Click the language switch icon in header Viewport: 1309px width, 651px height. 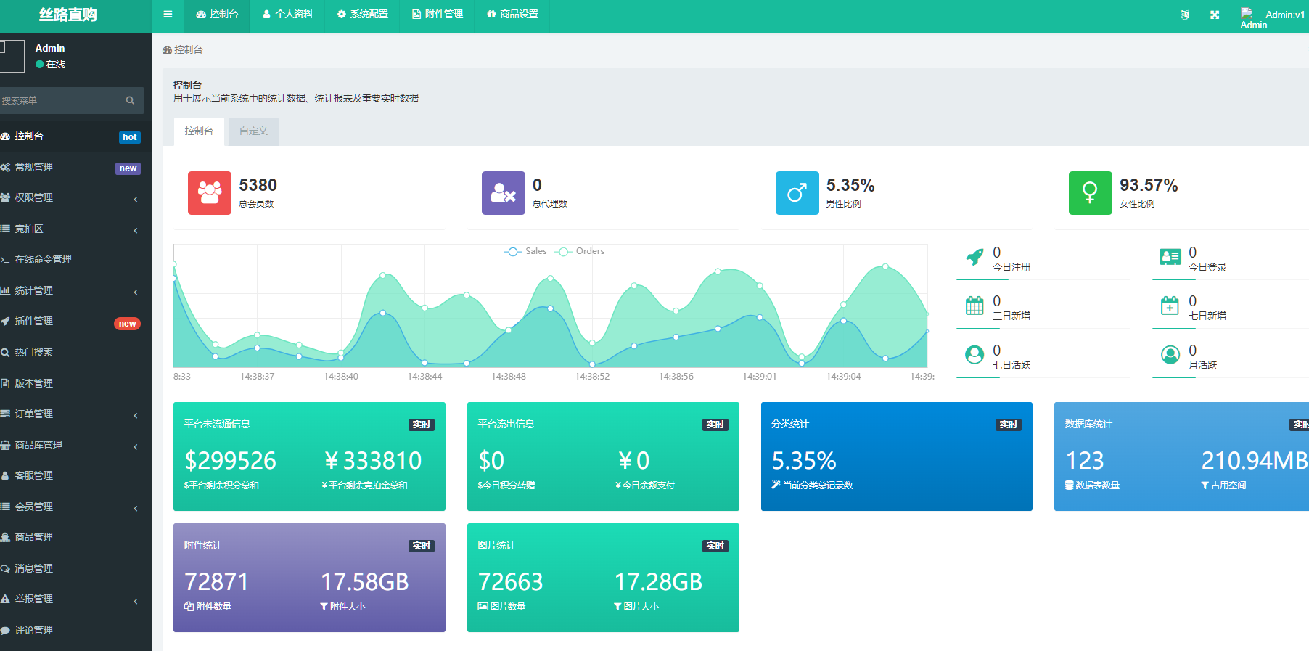pos(1185,15)
